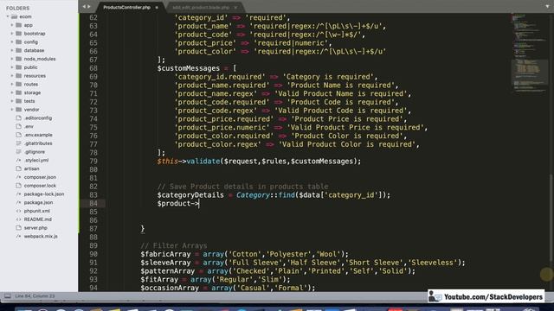Viewport: 554px width, 311px height.
Task: Click the code minimap preview
Action: (x=529, y=53)
